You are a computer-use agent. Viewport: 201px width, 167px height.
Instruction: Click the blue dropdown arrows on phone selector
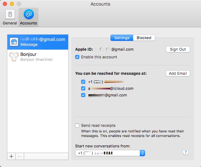pyautogui.click(x=142, y=153)
